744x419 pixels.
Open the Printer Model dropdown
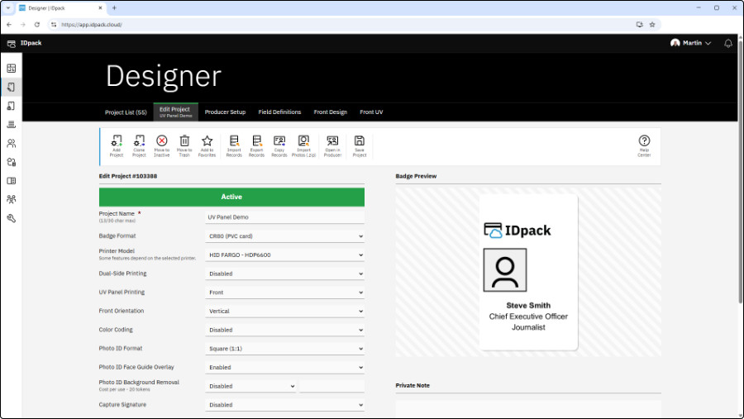284,255
